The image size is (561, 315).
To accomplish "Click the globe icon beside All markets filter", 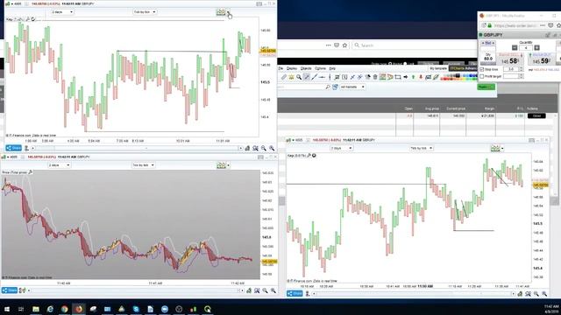I will coord(335,87).
